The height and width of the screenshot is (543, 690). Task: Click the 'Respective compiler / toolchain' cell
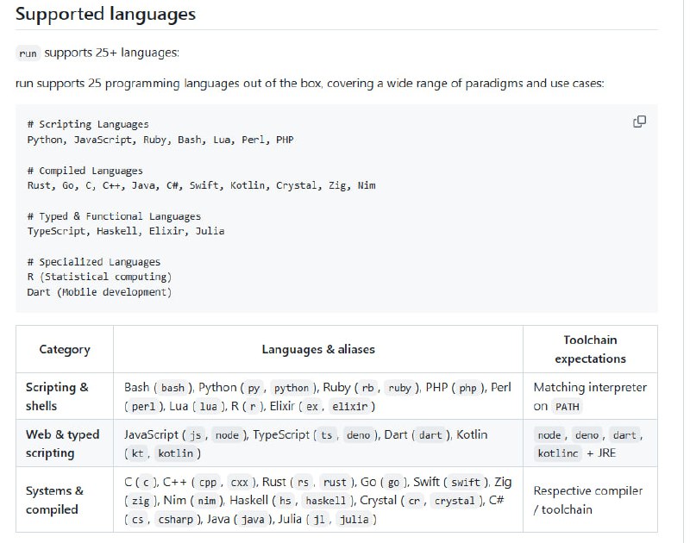click(587, 500)
